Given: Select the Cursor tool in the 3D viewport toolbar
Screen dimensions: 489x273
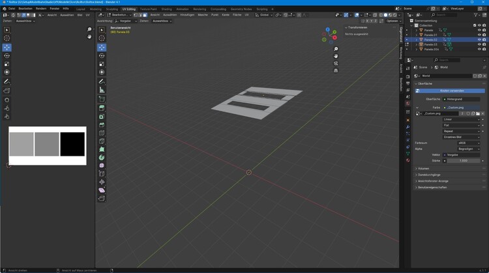Looking at the screenshot, I should pos(102,38).
